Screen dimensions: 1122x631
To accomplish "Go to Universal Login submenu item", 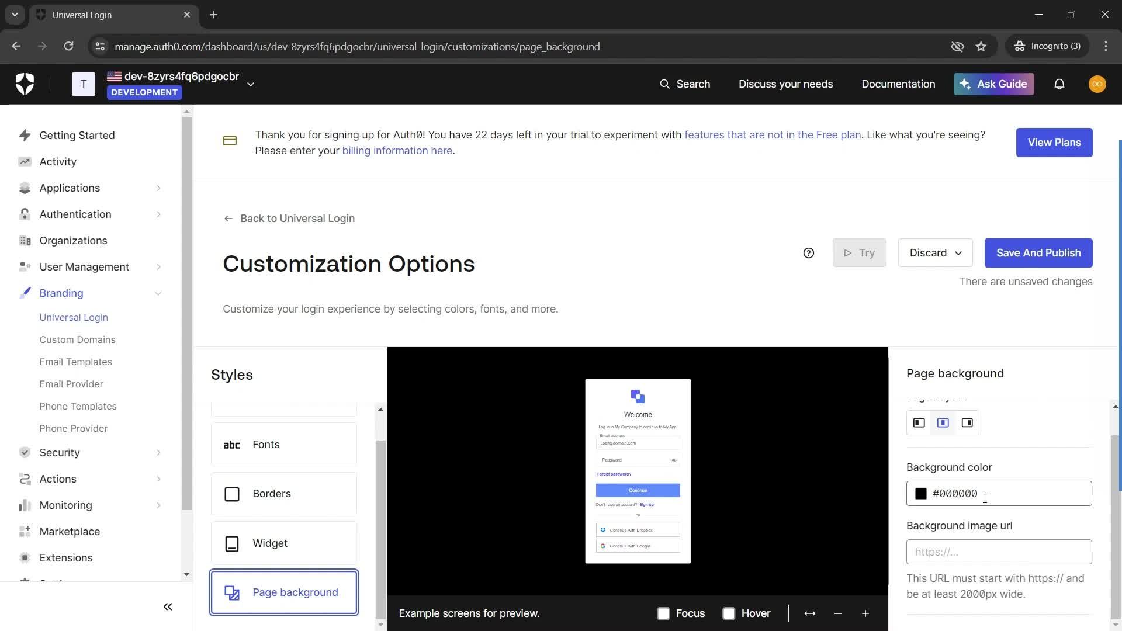I will [x=74, y=318].
